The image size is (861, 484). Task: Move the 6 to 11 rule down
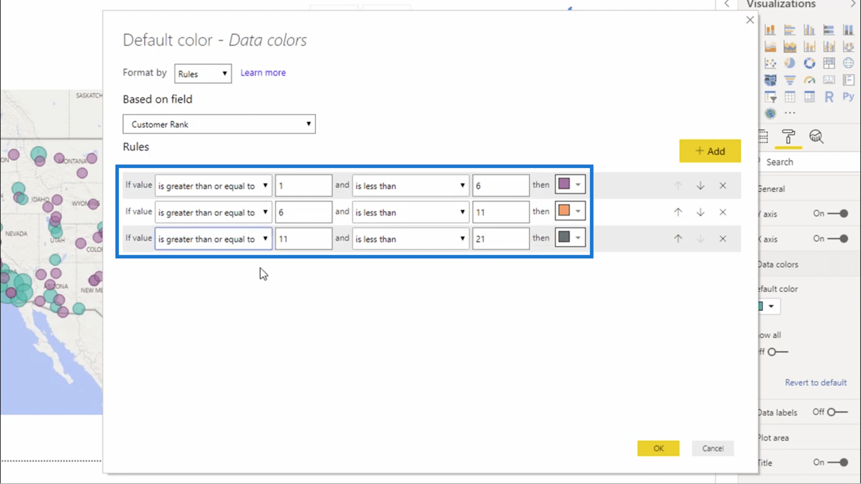click(x=700, y=212)
